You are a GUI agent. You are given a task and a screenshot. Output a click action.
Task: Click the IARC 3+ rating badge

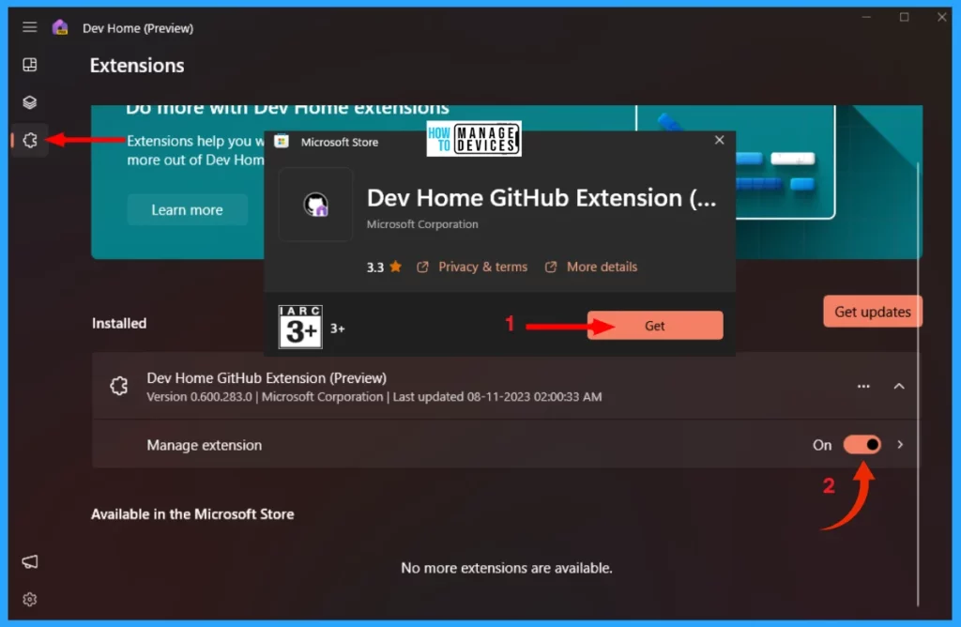pos(300,327)
